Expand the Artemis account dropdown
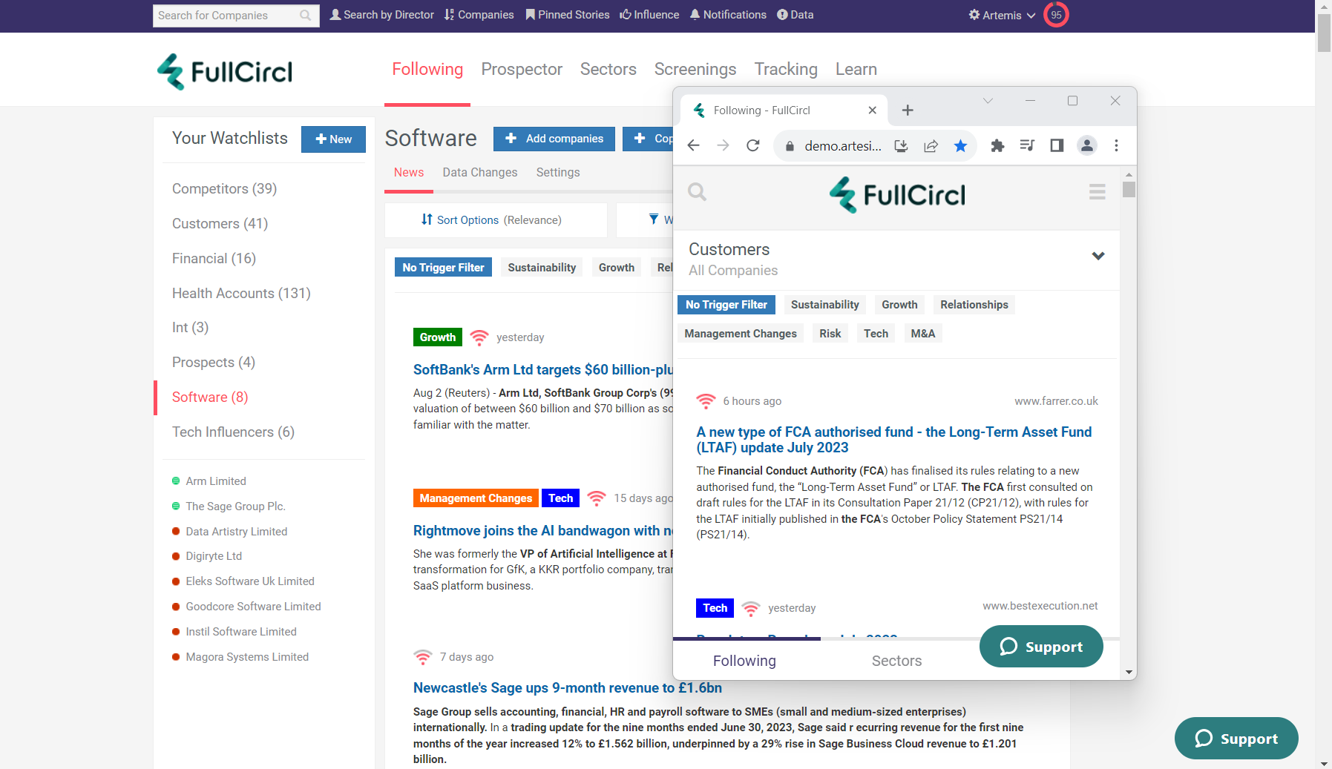 (x=1002, y=16)
